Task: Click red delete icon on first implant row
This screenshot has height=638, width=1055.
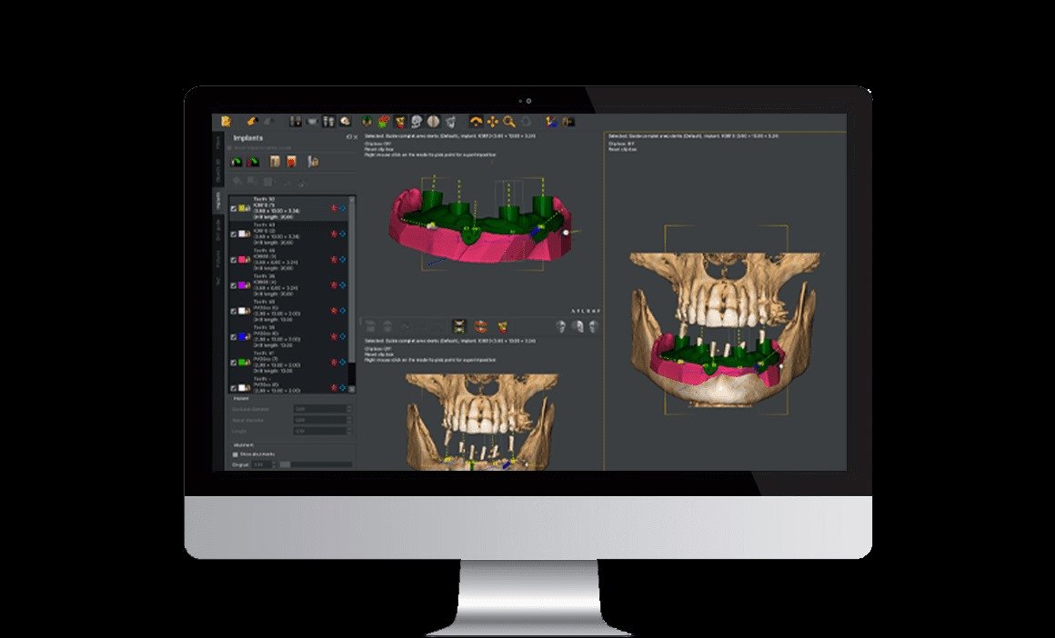Action: [x=333, y=208]
